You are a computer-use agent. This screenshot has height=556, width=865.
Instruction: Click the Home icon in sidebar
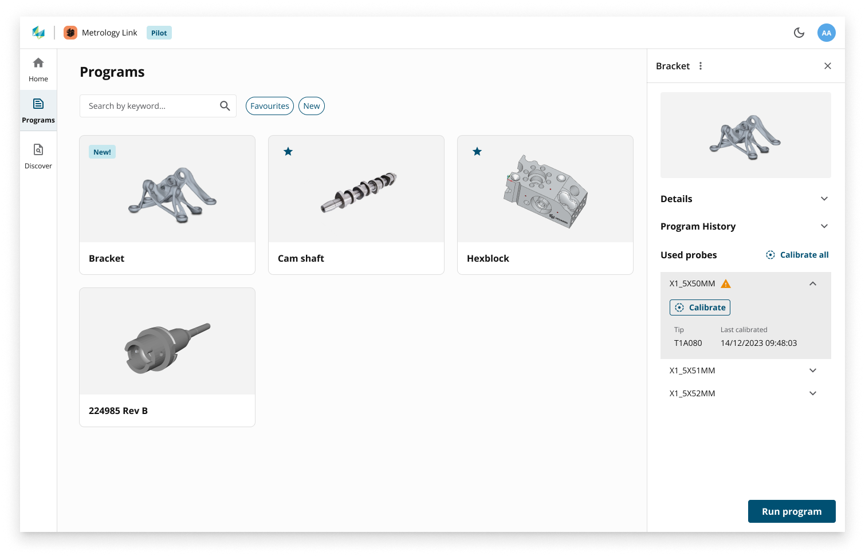point(38,63)
